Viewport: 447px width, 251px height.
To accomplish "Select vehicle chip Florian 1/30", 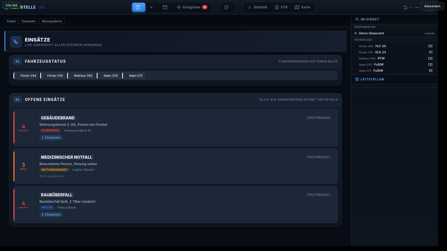I will point(53,76).
